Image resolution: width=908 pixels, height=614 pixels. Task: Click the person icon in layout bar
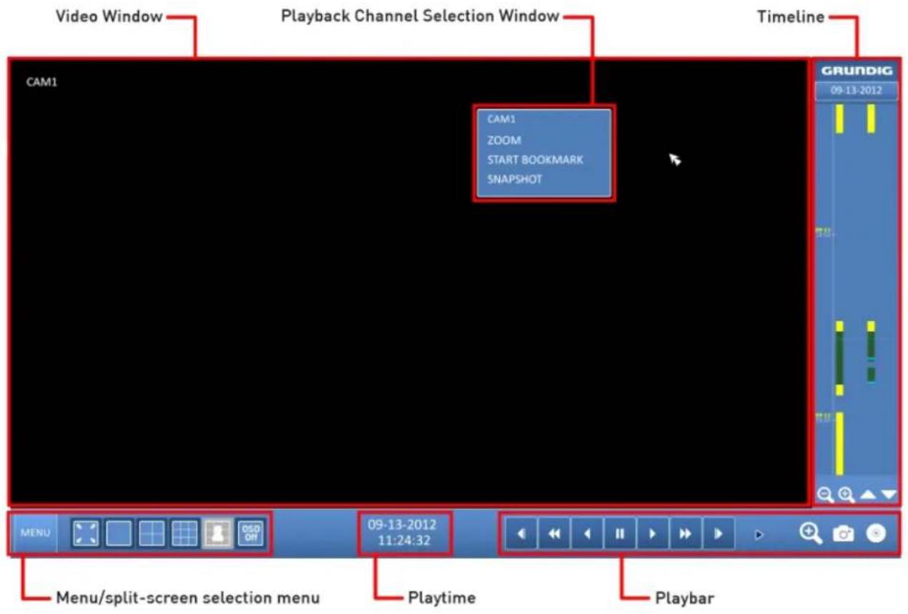pos(217,534)
